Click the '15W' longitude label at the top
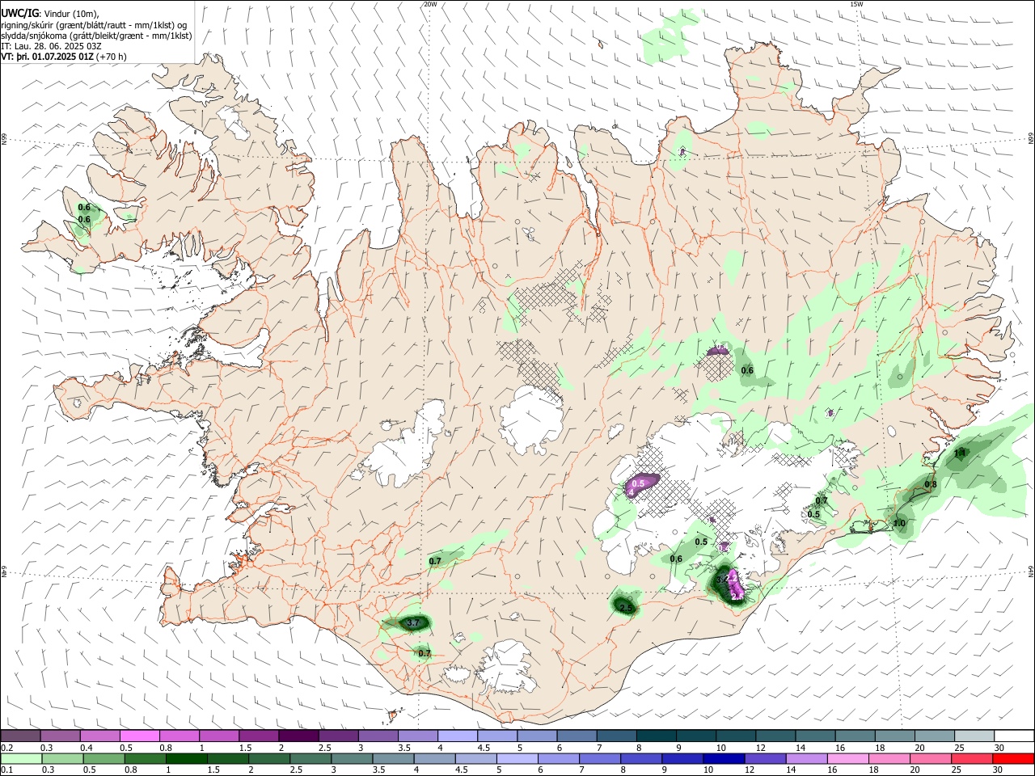 pos(856,4)
